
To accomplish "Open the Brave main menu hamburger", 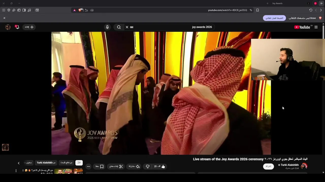I will coord(4,10).
